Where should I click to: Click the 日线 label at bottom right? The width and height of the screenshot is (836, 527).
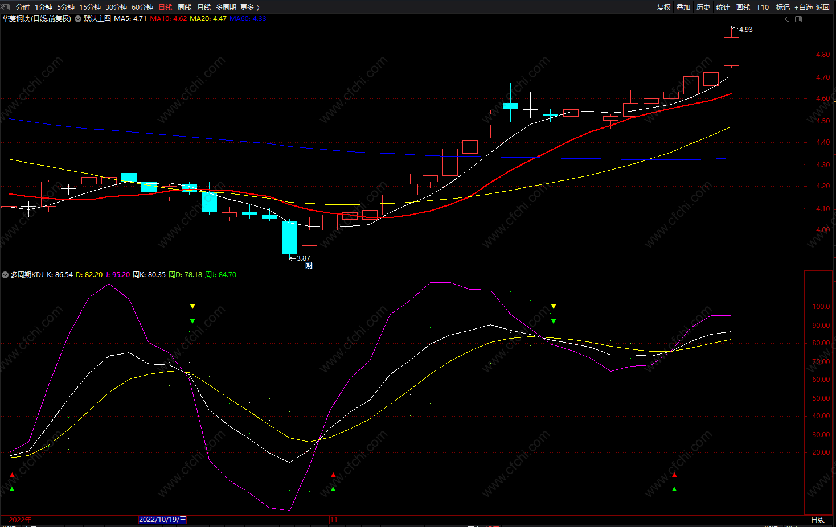tap(818, 520)
